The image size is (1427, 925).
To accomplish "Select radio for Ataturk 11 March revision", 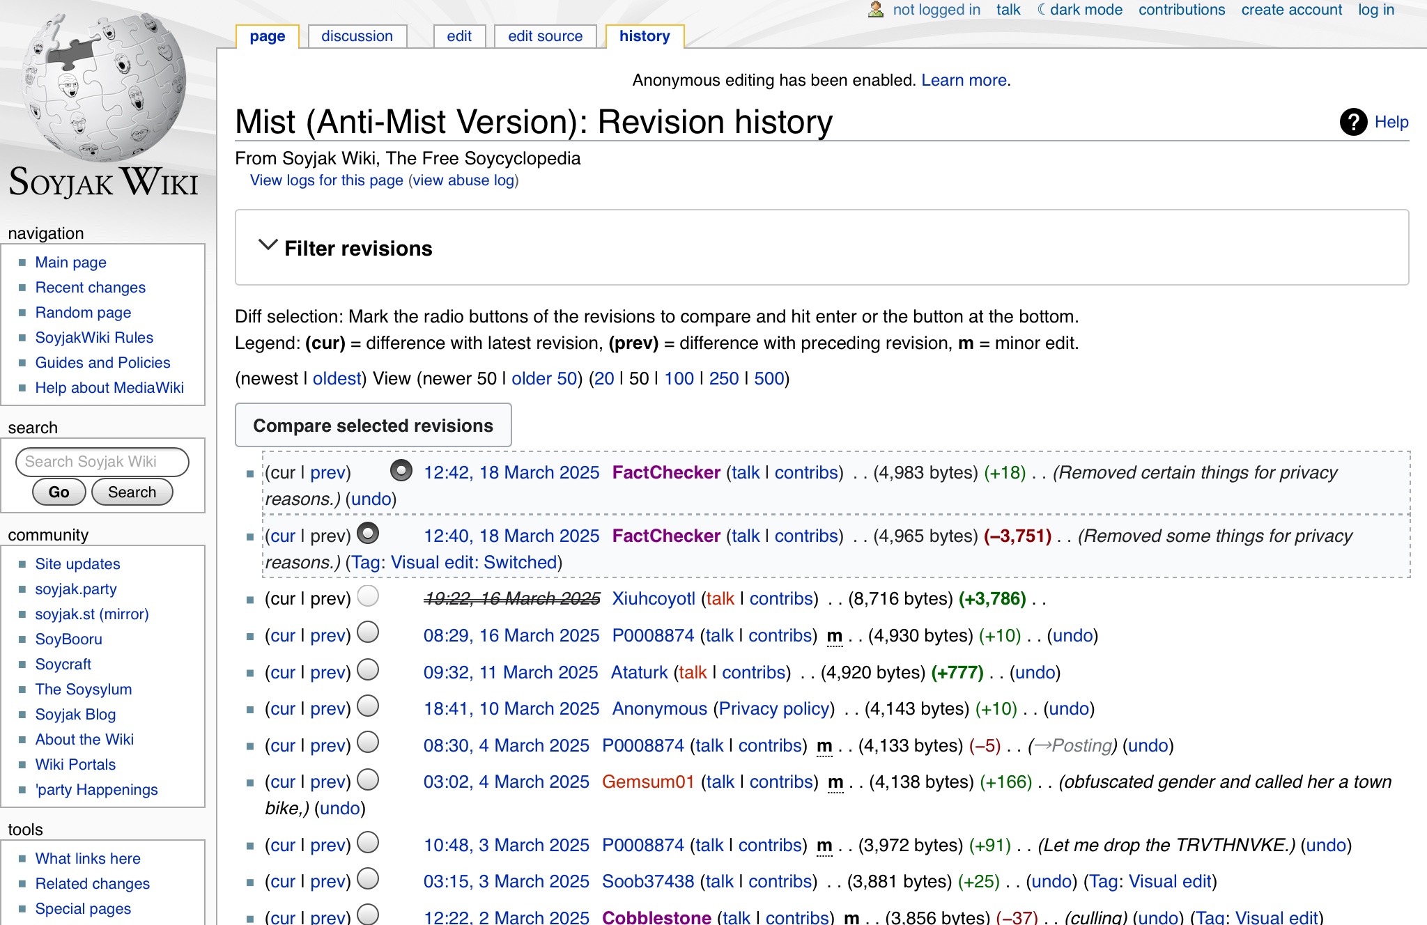I will [x=368, y=670].
